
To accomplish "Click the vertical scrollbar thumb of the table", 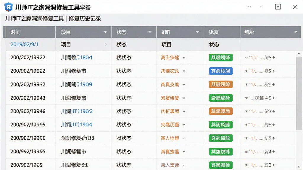I will (299, 93).
